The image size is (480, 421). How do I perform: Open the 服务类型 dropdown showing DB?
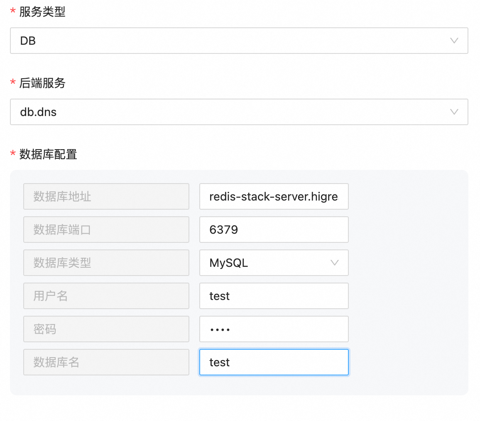233,41
